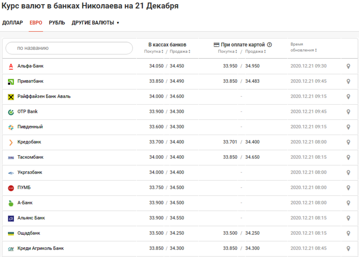Click the Kredobank orange arrow logo

11,142
